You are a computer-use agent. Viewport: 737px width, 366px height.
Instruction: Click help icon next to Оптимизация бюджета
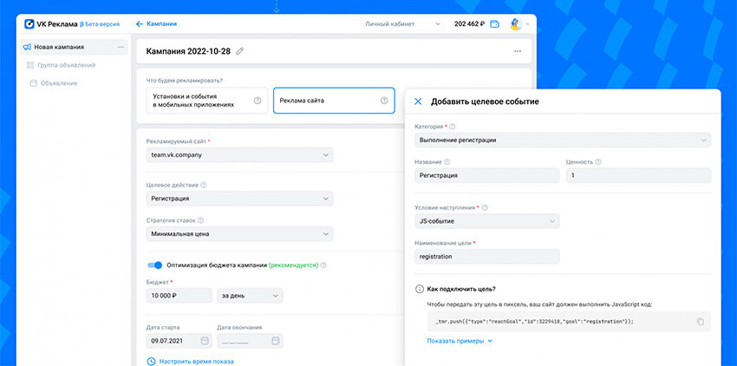323,265
